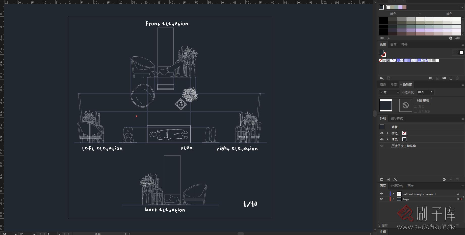Click the add layer icon near the trash
Viewport: 465px width, 235px height.
pos(451,226)
